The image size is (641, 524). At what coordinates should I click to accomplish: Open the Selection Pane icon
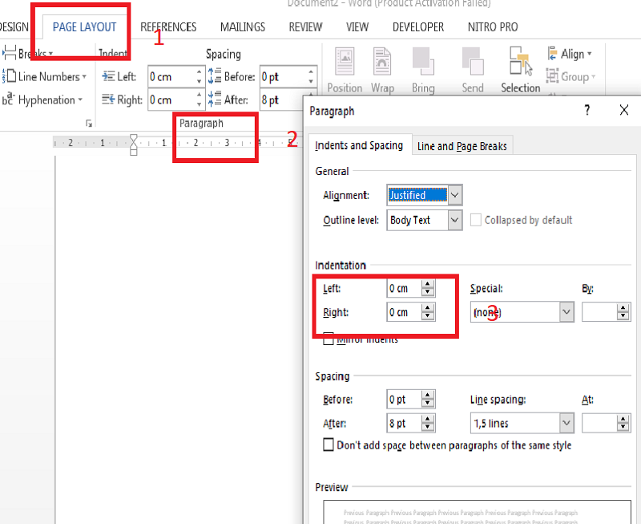521,62
